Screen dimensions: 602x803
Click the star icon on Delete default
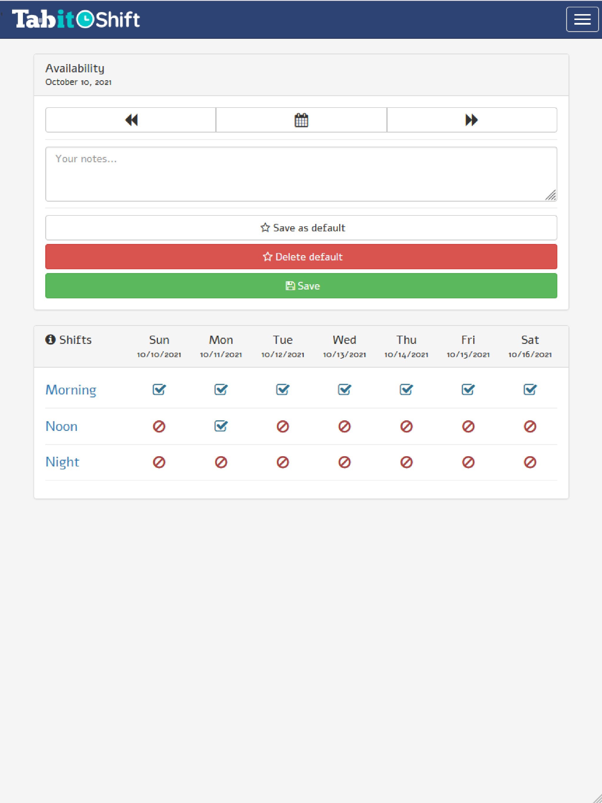267,257
